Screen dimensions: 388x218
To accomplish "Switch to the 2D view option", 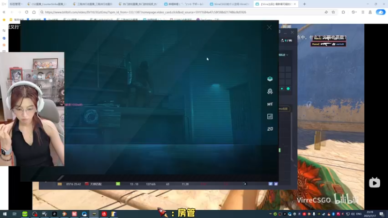I will (x=270, y=129).
